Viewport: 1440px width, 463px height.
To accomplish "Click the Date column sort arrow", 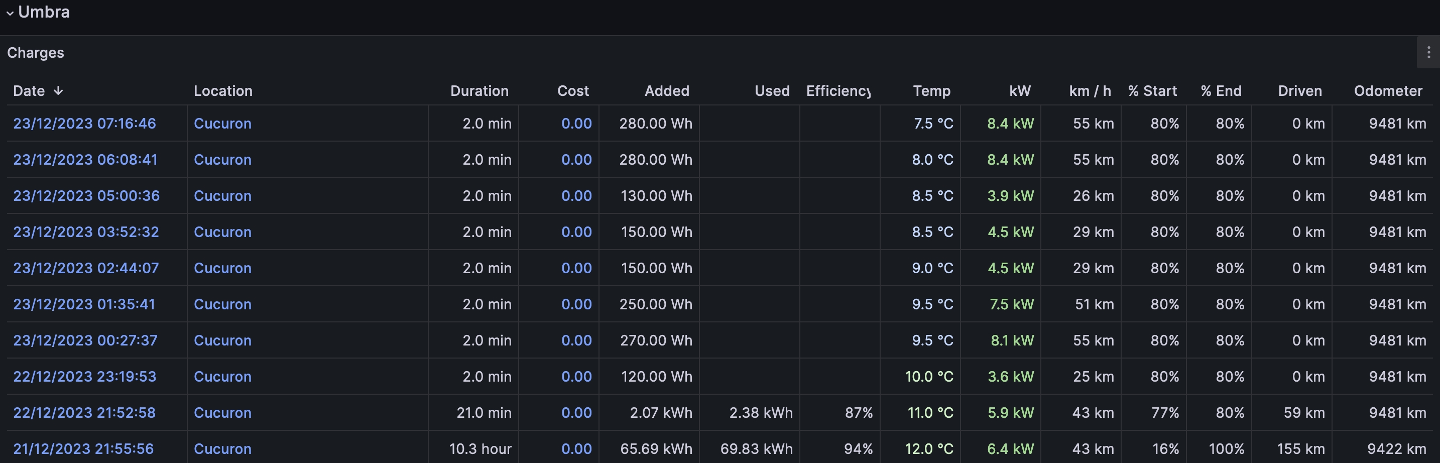I will point(58,91).
